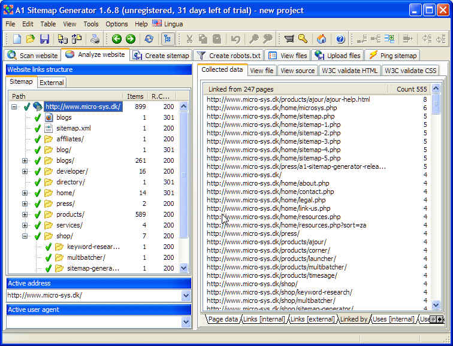Click the colored tree rows toolbar icon

389,39
